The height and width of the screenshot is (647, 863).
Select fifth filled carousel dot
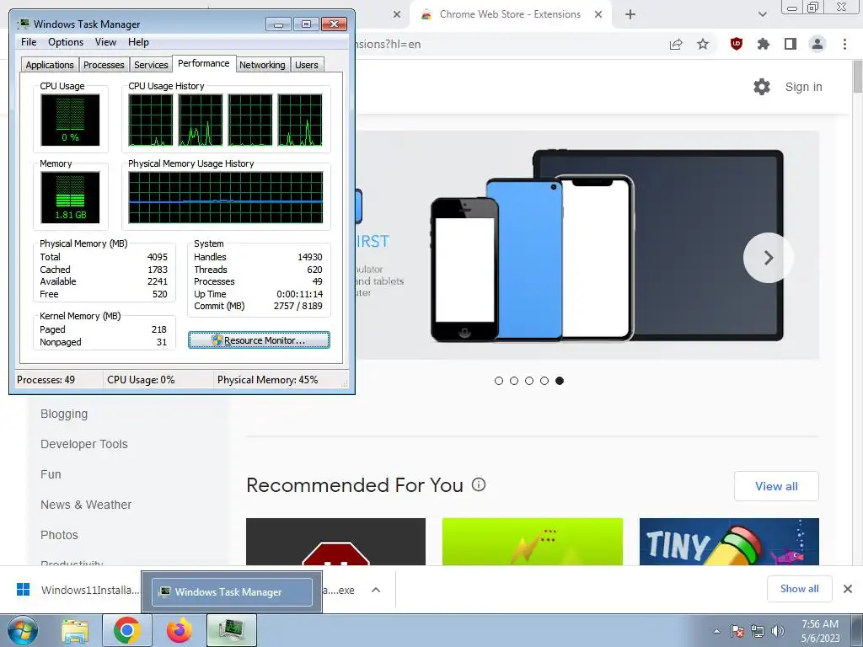point(560,381)
